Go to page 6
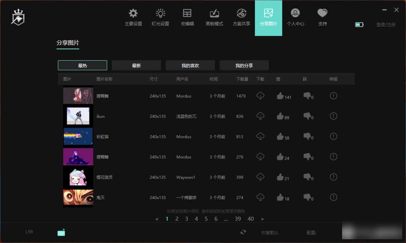 tap(216, 219)
